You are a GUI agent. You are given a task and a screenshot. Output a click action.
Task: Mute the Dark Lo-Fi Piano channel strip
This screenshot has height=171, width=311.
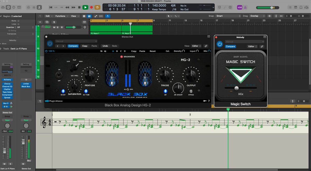coord(4,164)
